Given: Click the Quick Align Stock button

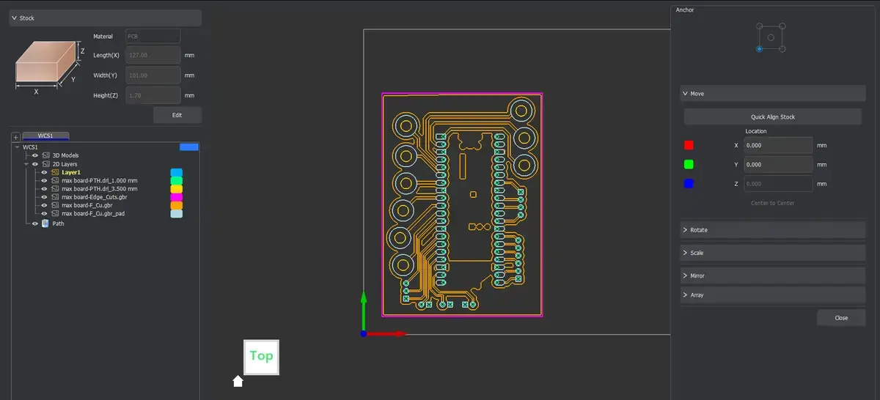Looking at the screenshot, I should click(773, 116).
